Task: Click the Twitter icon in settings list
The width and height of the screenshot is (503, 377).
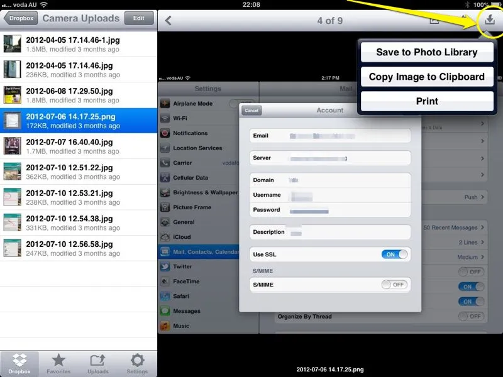Action: pyautogui.click(x=165, y=266)
